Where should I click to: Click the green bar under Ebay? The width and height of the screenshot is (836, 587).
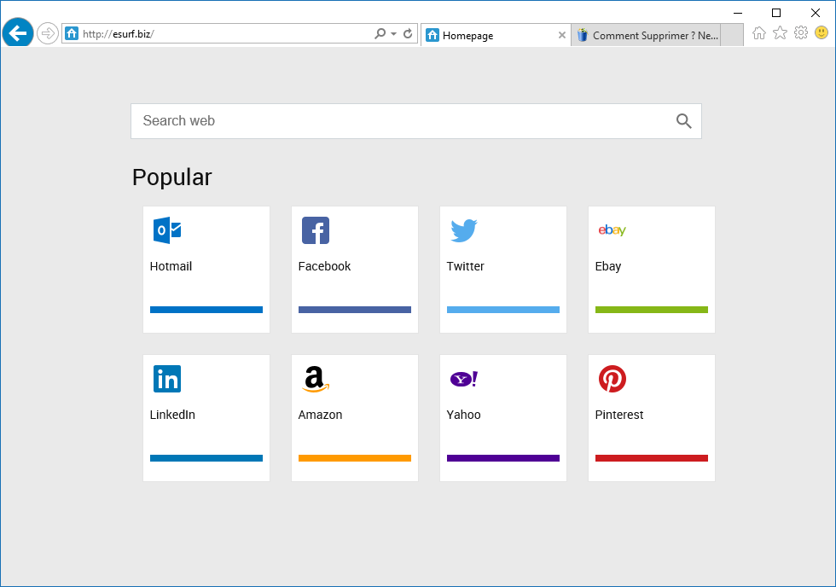coord(652,310)
